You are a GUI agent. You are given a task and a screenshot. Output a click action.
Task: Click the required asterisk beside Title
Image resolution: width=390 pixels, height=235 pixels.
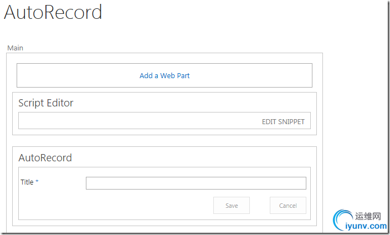point(37,182)
